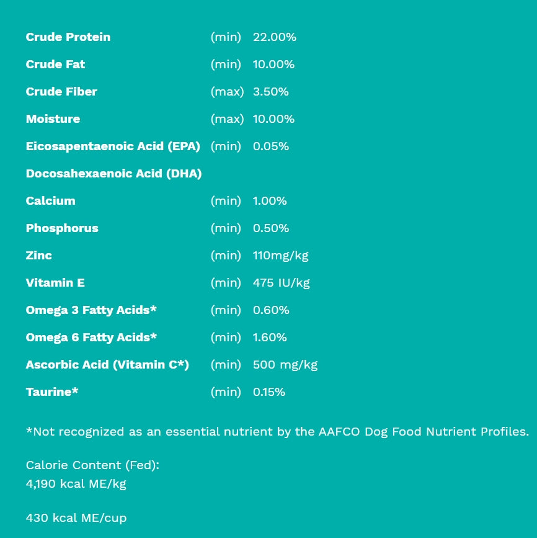The width and height of the screenshot is (537, 538).
Task: Select Eicosapentaenoic Acid (EPA) text
Action: tap(113, 146)
